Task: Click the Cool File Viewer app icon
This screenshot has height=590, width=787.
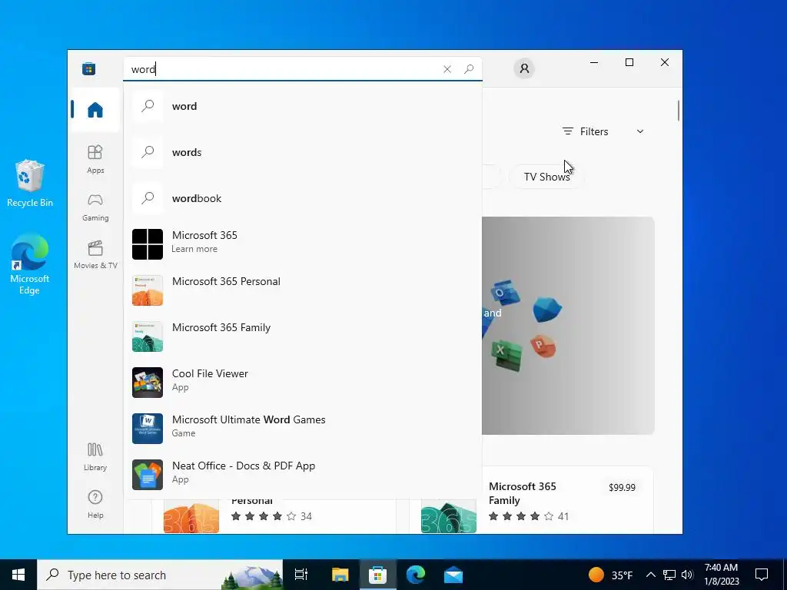Action: click(x=148, y=383)
